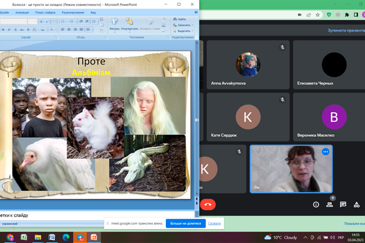Viewport: 365px width, 243px height.
Task: Click the Проте slide title
Action: pos(91,62)
